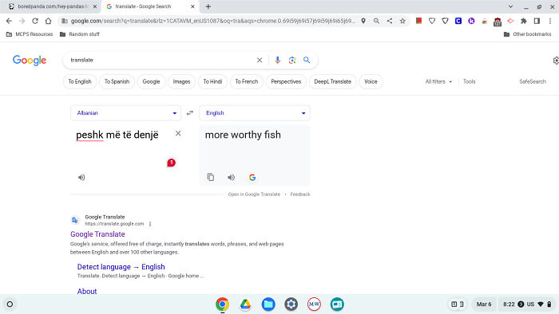Search translation on Google via G icon

click(252, 177)
